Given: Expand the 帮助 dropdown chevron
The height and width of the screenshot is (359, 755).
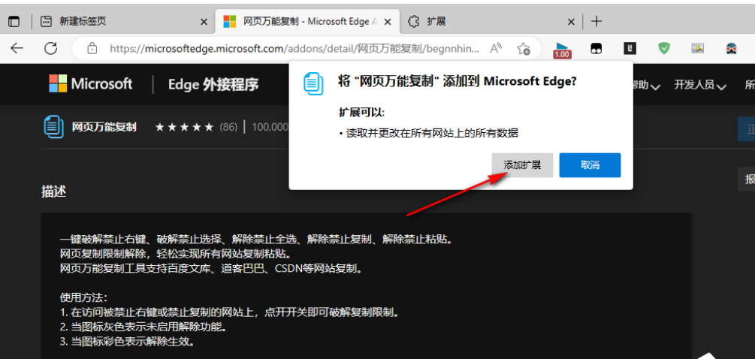Looking at the screenshot, I should click(x=655, y=87).
